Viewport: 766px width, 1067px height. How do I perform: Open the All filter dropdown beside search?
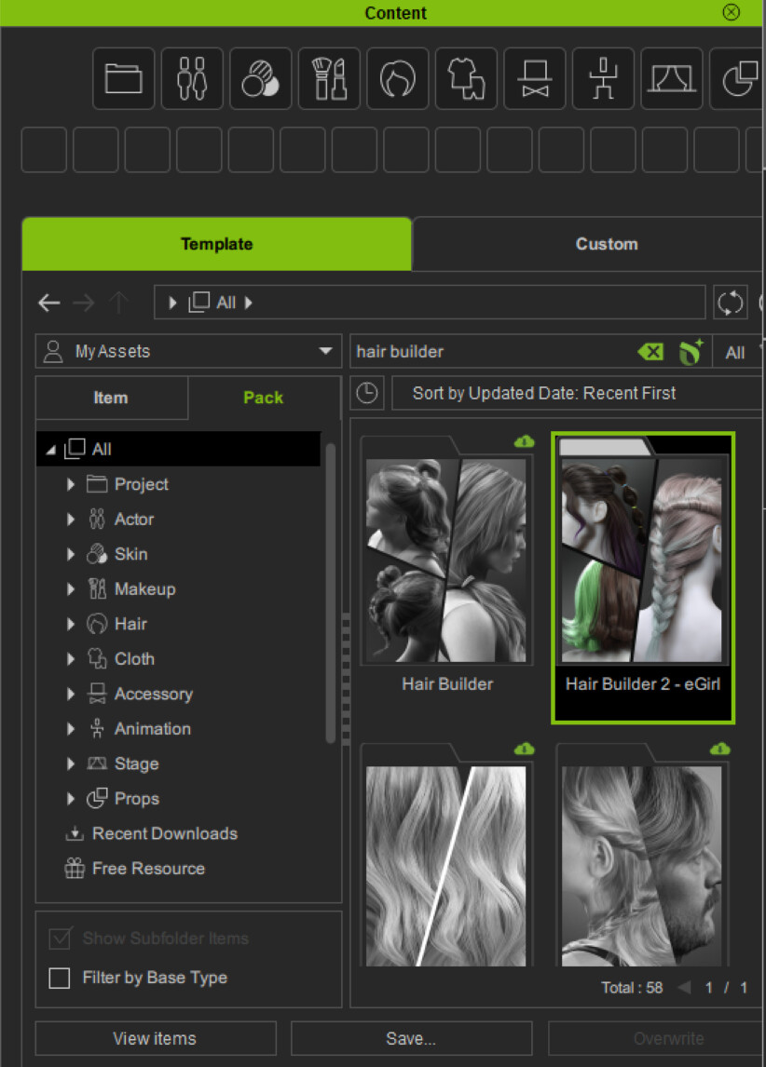738,353
